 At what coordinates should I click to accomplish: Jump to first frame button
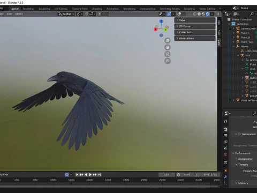77,175
